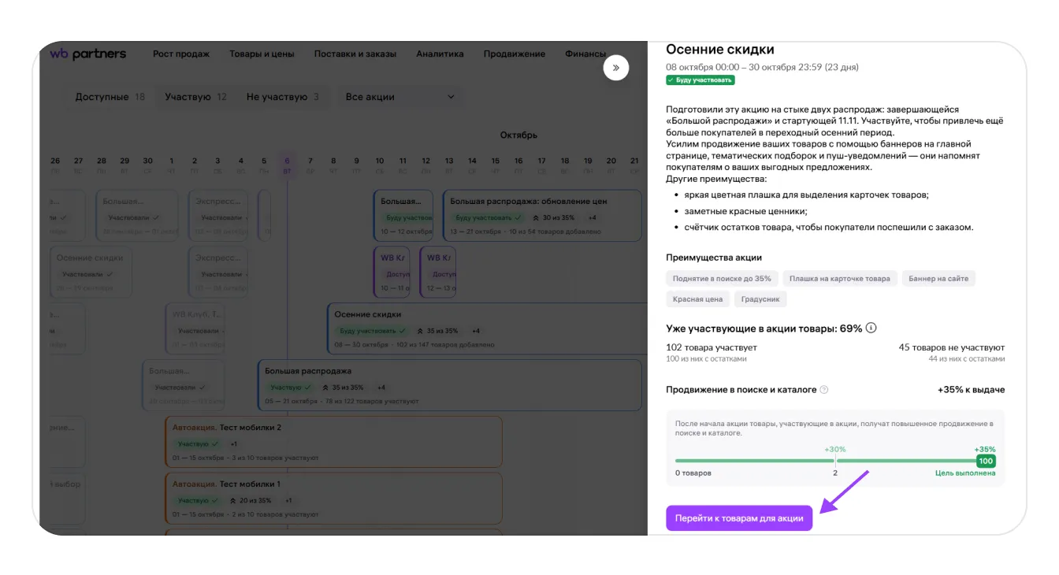This screenshot has height=575, width=1059.
Task: Click the Цель выполнена label
Action: pos(965,473)
